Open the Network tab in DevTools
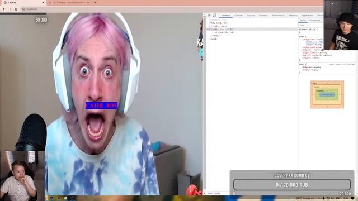 [x=263, y=15]
